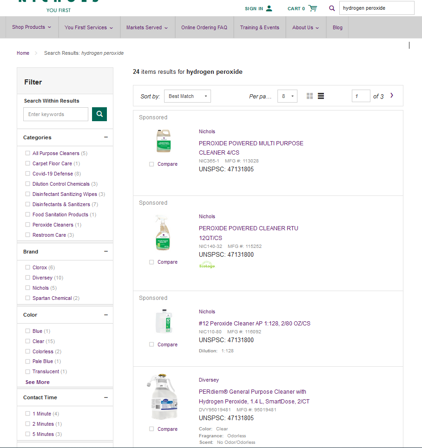Check the Clorox brand filter
Image resolution: width=422 pixels, height=448 pixels.
(x=28, y=267)
